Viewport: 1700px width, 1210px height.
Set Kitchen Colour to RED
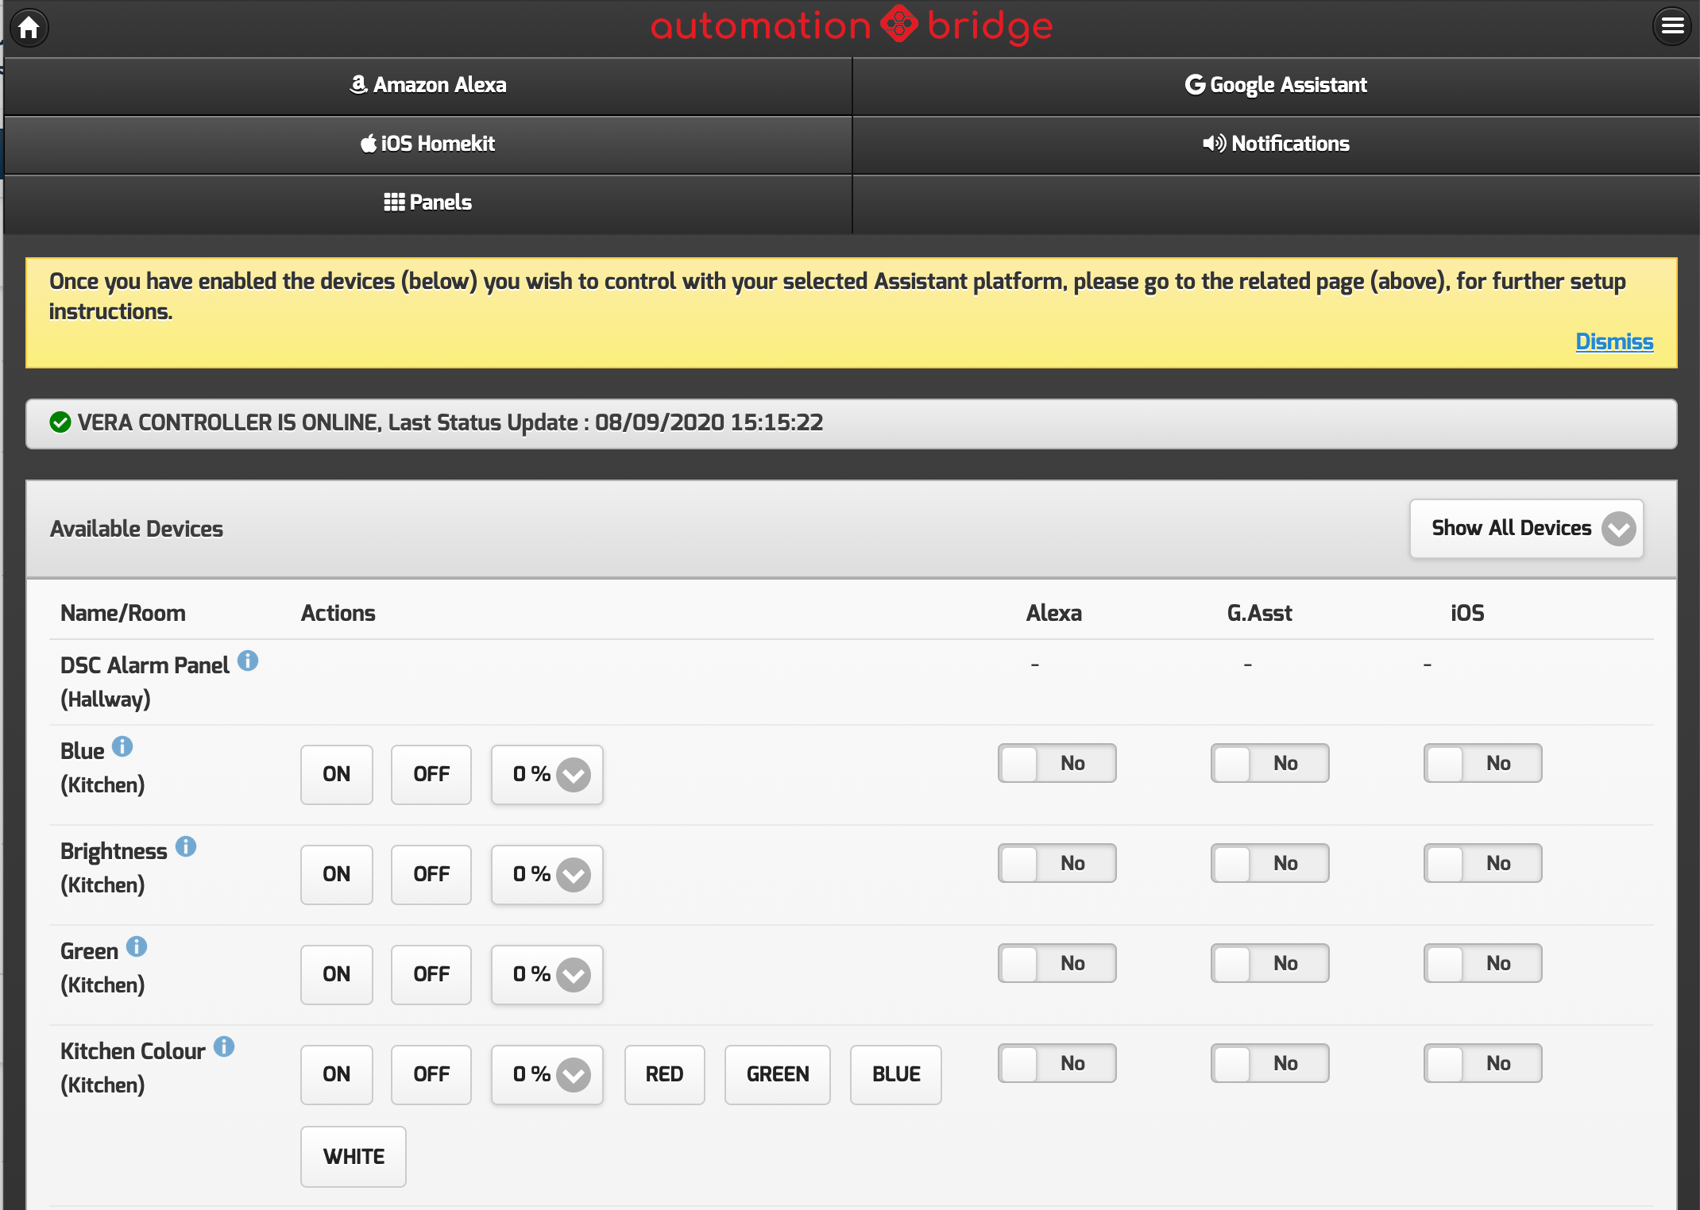coord(664,1074)
